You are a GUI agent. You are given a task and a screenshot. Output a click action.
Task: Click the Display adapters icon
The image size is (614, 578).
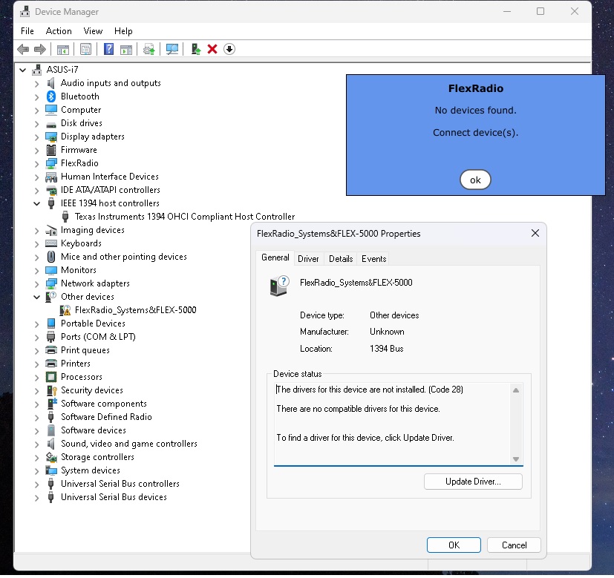pos(51,137)
